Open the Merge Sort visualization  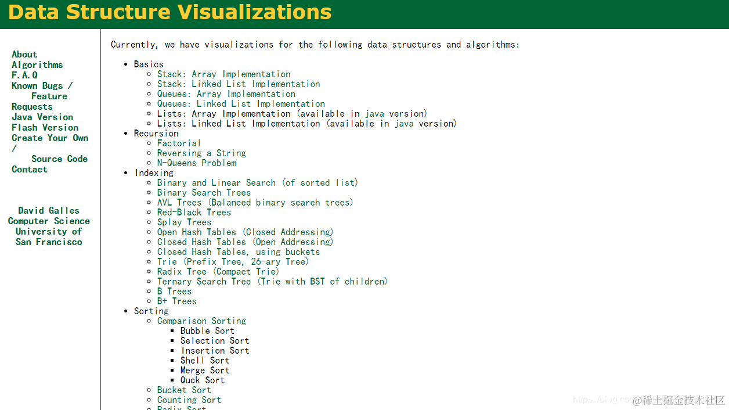[205, 371]
